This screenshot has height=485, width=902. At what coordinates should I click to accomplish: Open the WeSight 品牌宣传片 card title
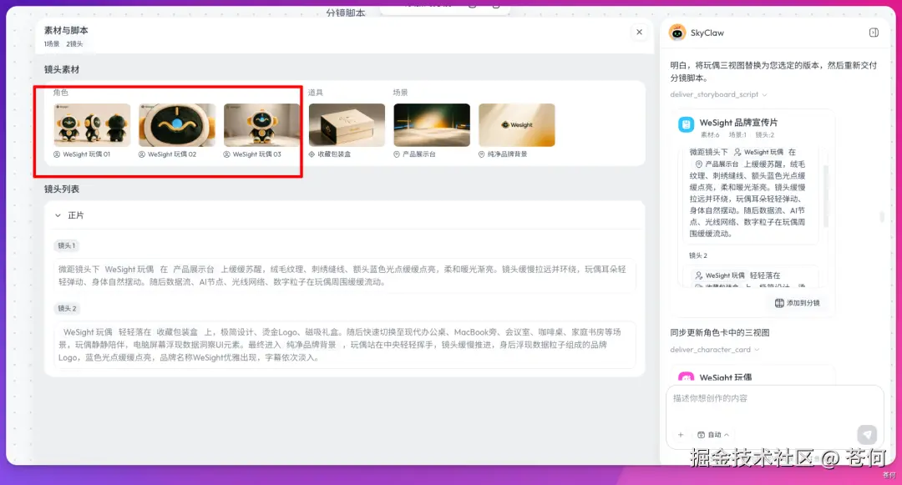click(738, 123)
